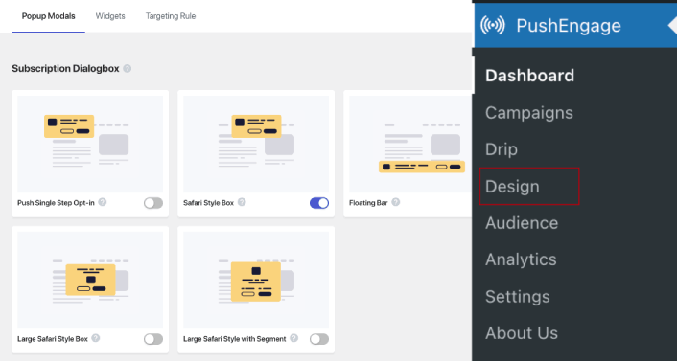
Task: Click the Large Safari Style with Segment label
Action: pos(234,339)
